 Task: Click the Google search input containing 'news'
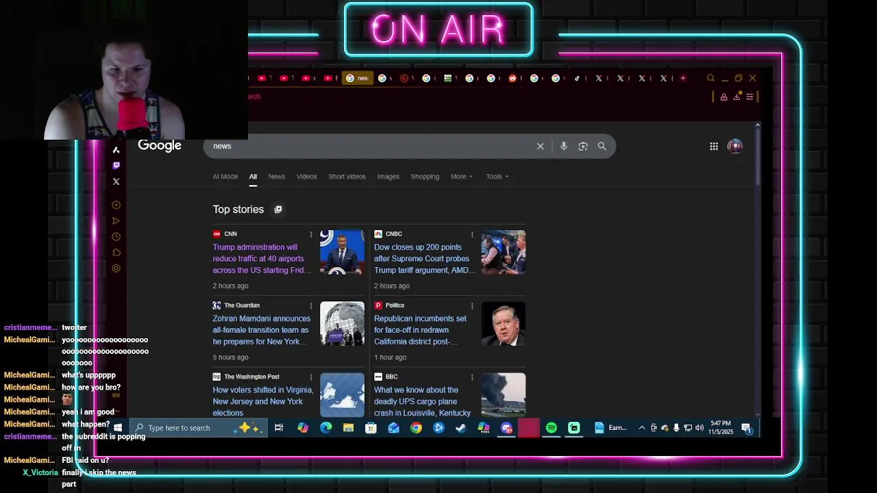(x=370, y=146)
